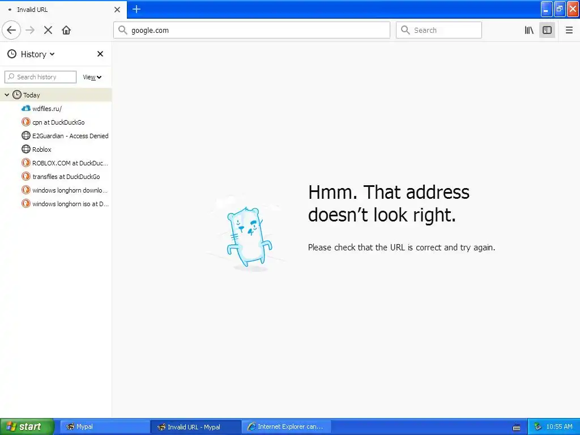
Task: Collapse the Today history group
Action: tap(7, 95)
